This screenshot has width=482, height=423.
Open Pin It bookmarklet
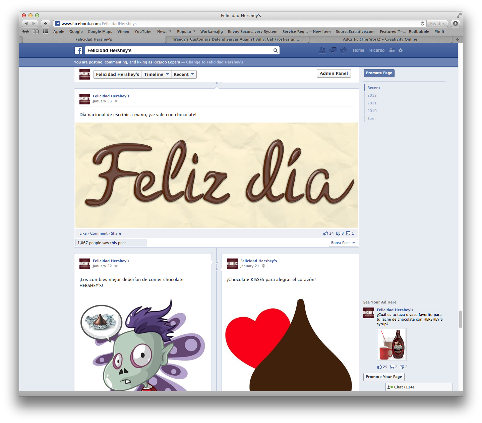(x=439, y=32)
